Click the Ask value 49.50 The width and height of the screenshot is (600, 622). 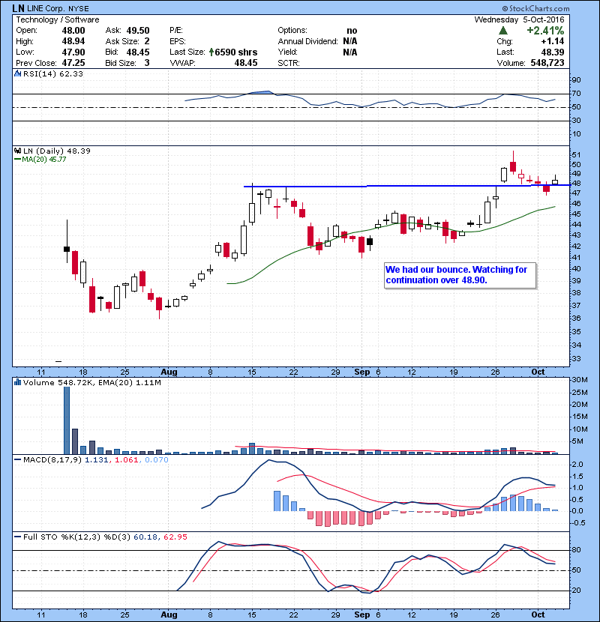coord(138,31)
